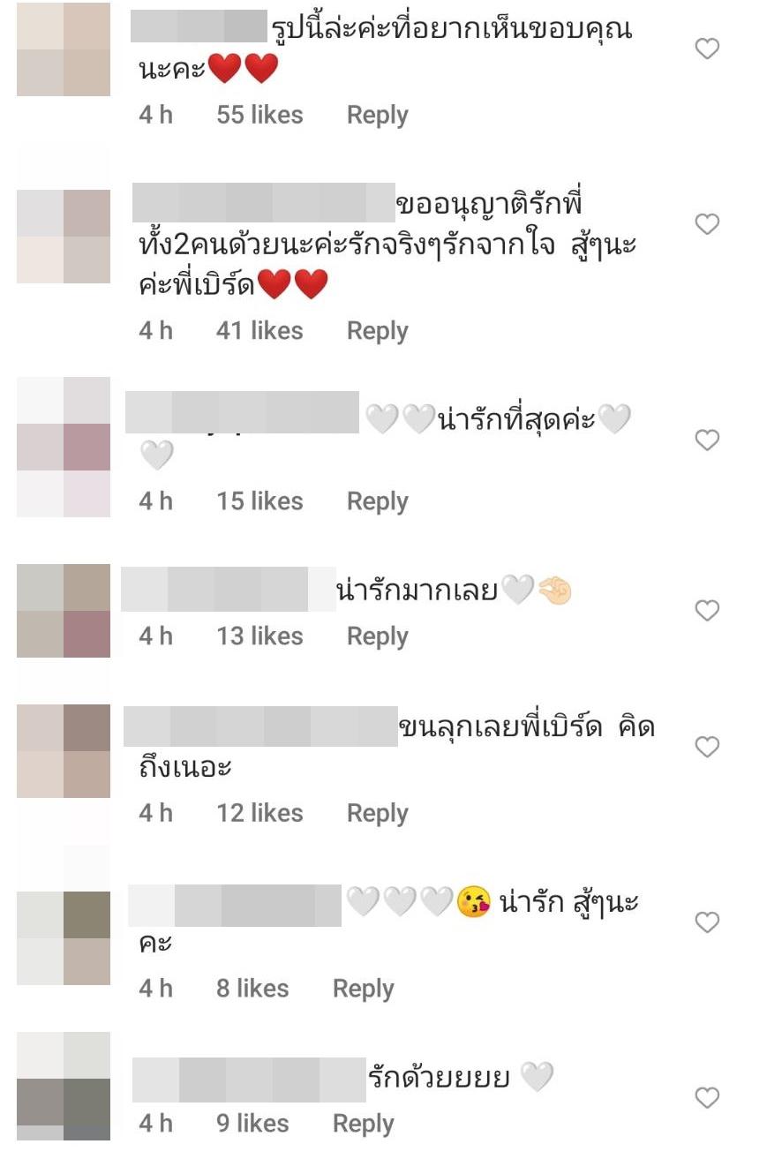Open avatar of the 13 likes commenter

[x=64, y=611]
